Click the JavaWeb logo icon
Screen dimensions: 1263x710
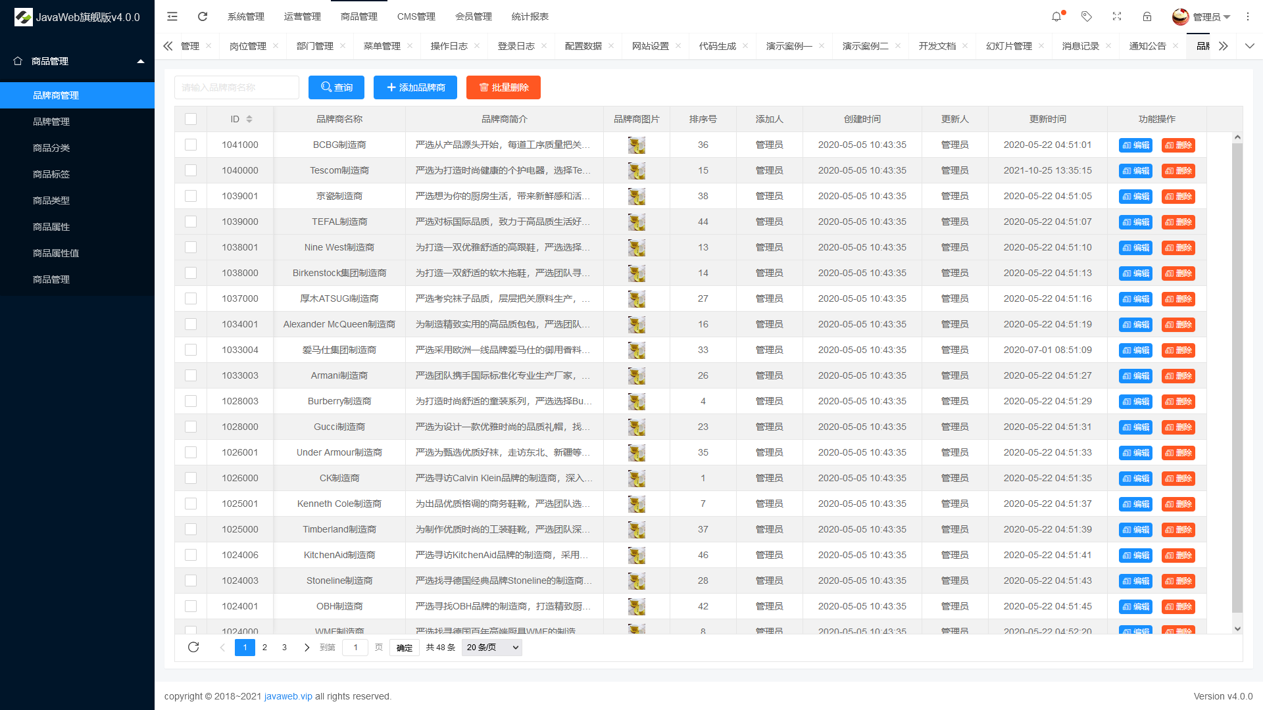pos(24,17)
